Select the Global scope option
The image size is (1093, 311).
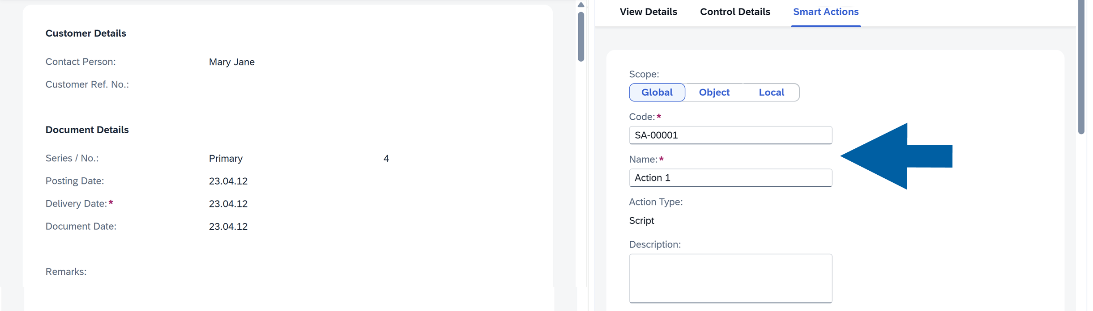click(x=657, y=92)
